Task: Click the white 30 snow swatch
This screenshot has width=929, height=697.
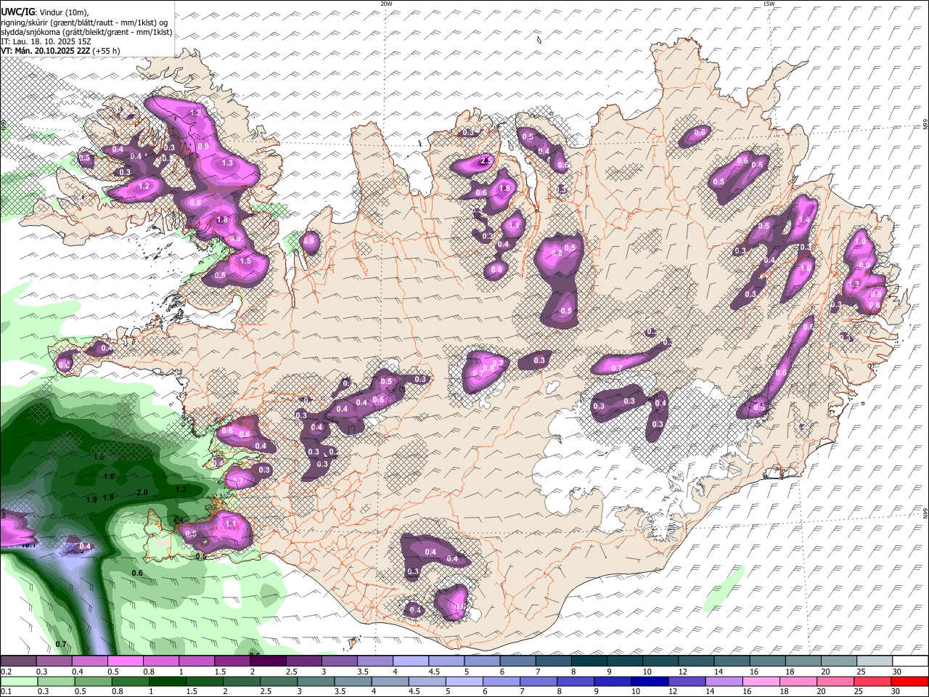Action: click(910, 661)
